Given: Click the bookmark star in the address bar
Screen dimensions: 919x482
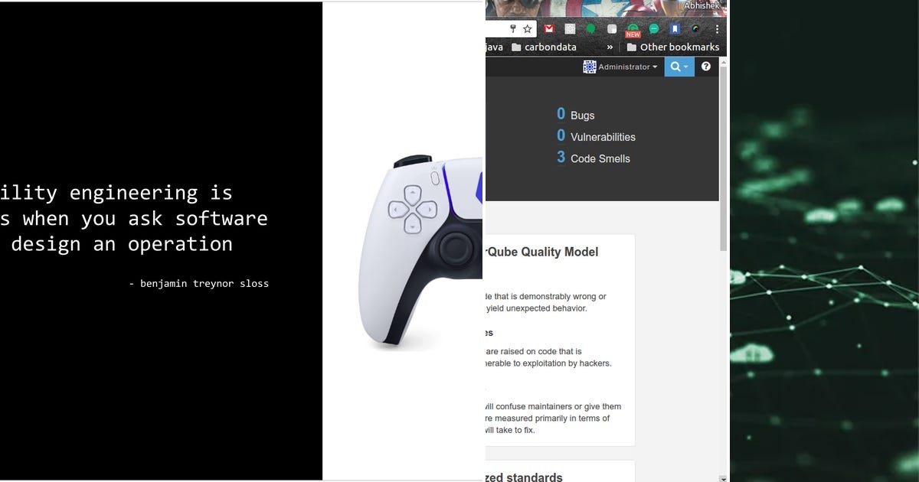Looking at the screenshot, I should coord(526,28).
